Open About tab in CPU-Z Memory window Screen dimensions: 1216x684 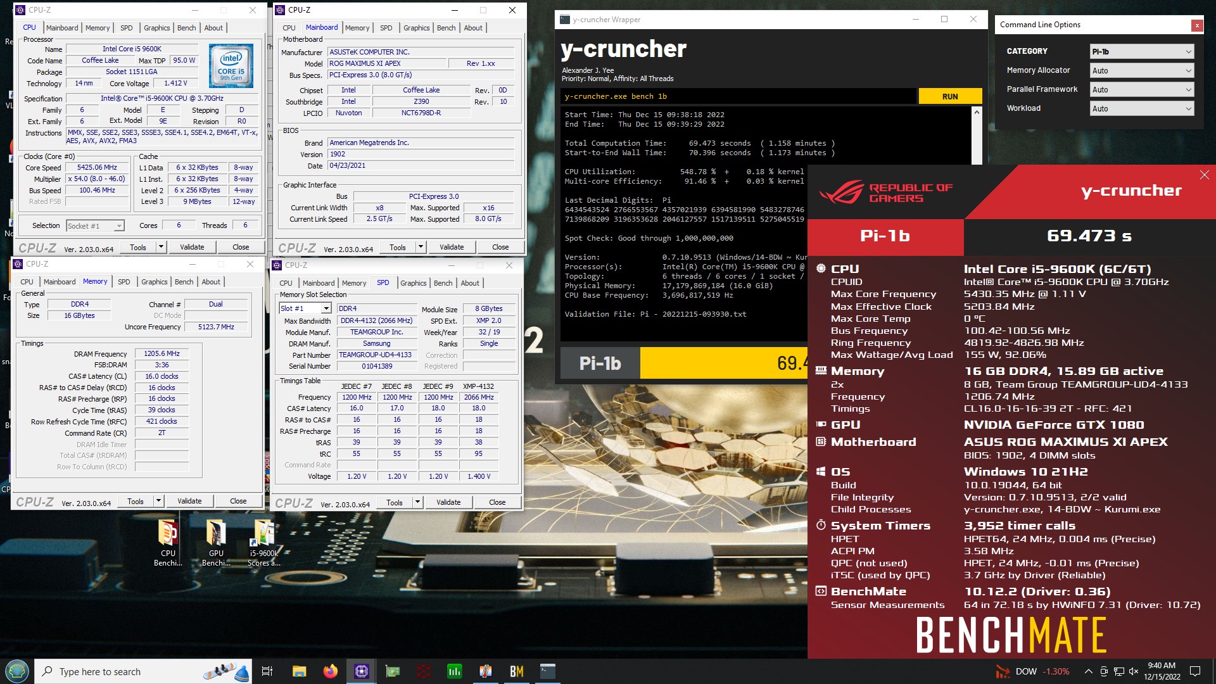(x=211, y=282)
